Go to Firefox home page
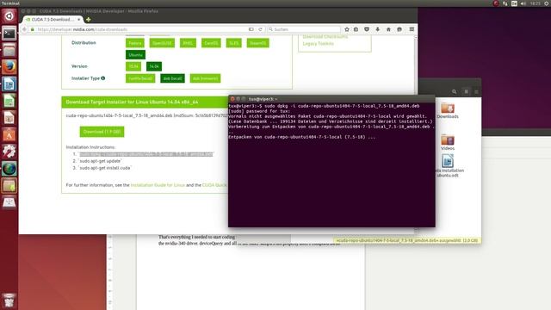 pos(388,29)
